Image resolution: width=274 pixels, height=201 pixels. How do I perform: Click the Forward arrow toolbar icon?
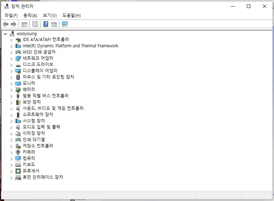click(14, 24)
